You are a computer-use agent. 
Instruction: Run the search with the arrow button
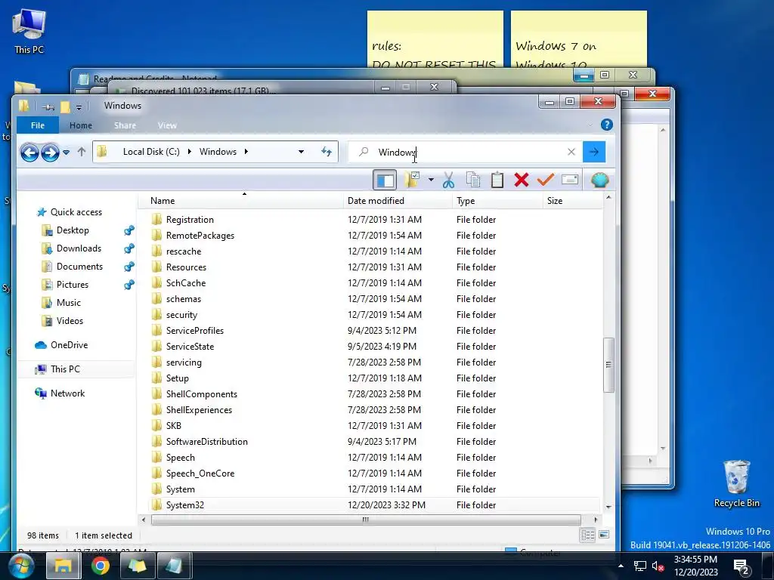point(594,152)
